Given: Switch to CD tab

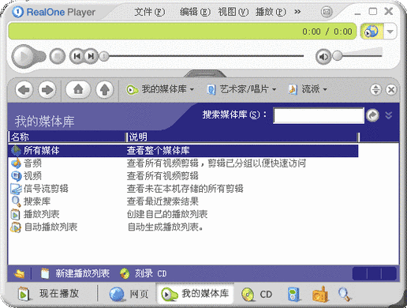Looking at the screenshot, I should coord(257,294).
